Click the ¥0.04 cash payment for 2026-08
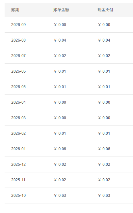Image resolution: width=133 pixels, height=213 pixels. [104, 40]
